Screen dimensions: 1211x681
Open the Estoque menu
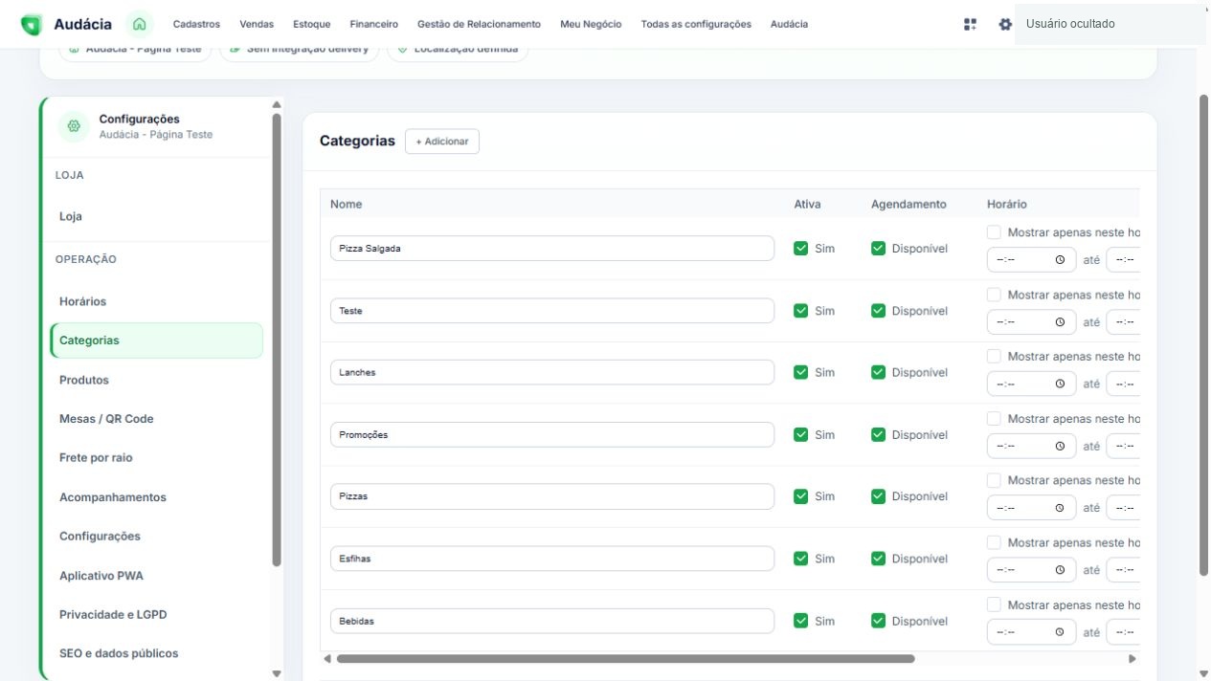pos(312,24)
